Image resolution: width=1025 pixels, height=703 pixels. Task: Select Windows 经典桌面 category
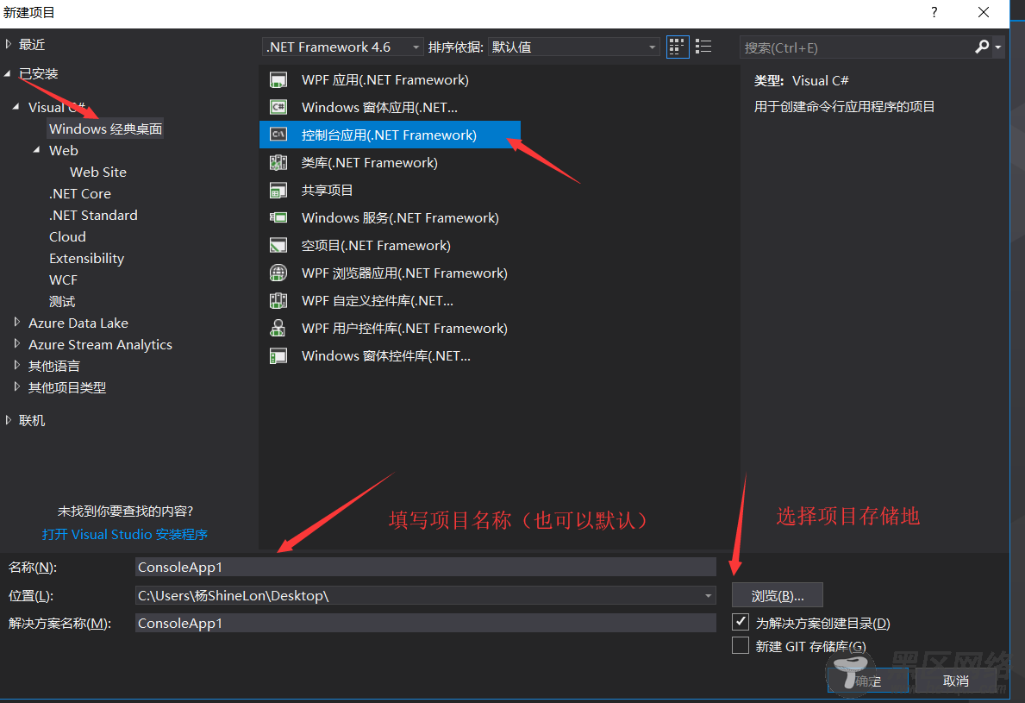point(105,129)
